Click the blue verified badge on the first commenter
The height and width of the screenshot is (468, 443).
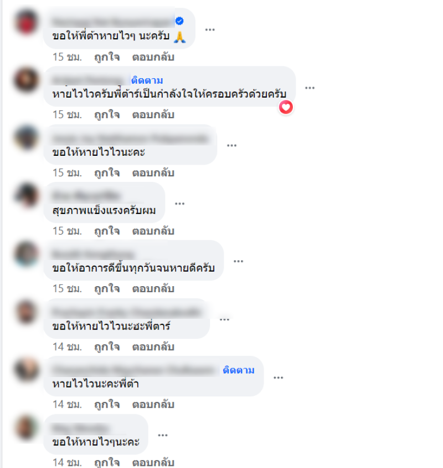(x=179, y=21)
